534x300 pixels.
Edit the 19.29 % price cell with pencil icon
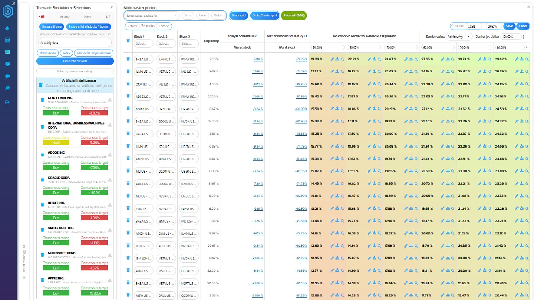[x=332, y=59]
